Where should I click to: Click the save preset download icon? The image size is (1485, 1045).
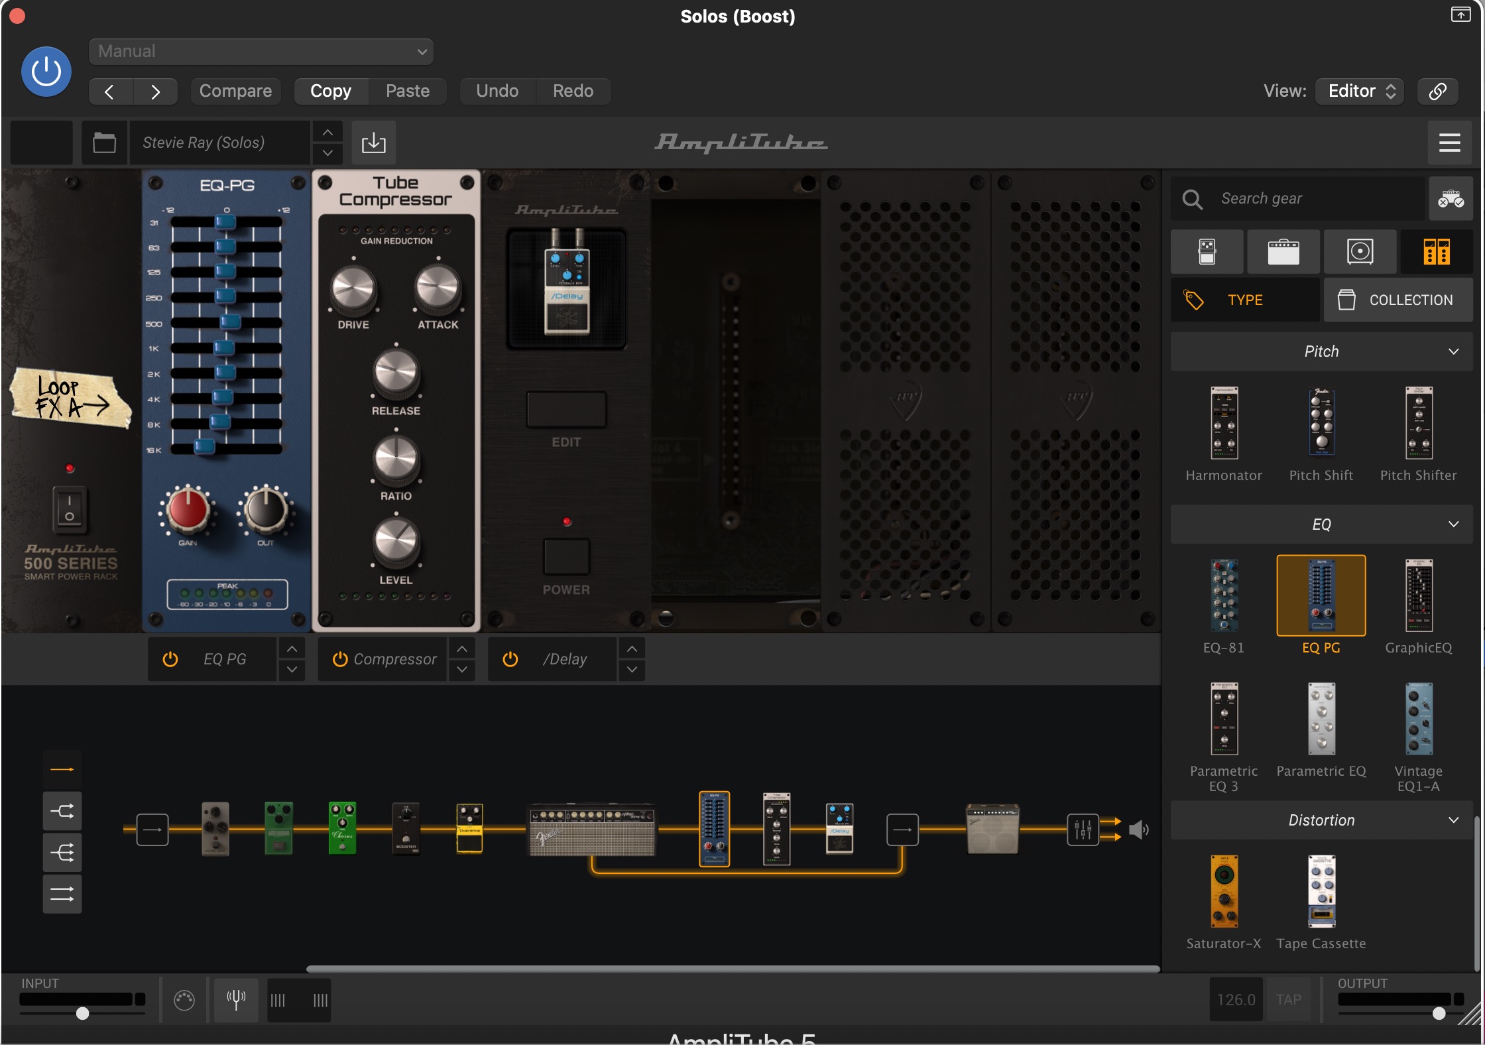[x=373, y=143]
